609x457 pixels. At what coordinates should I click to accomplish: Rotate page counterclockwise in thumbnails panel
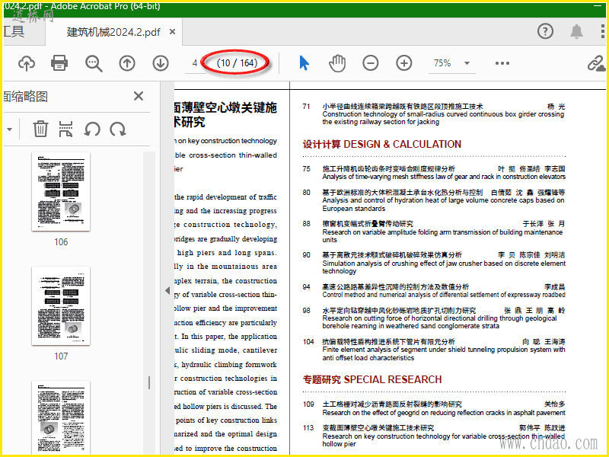click(92, 129)
